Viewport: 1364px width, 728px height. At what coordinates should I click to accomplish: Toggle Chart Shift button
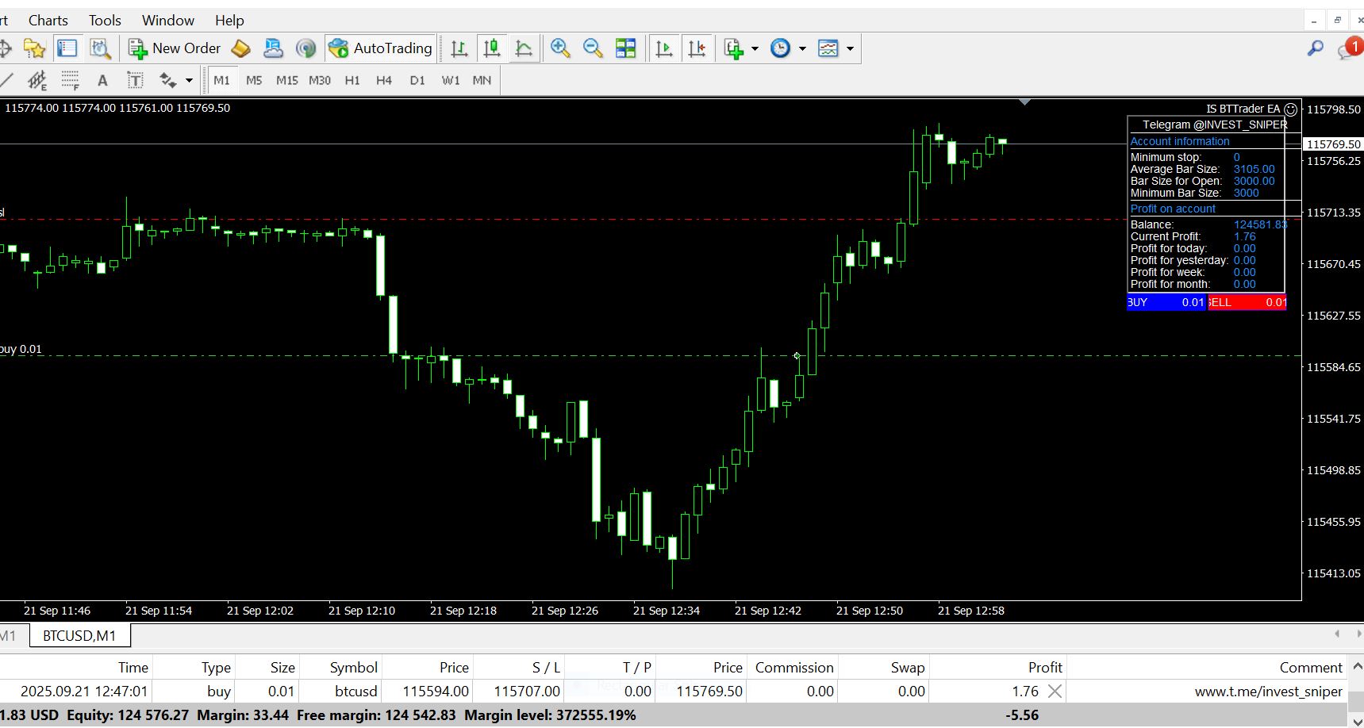[x=697, y=48]
